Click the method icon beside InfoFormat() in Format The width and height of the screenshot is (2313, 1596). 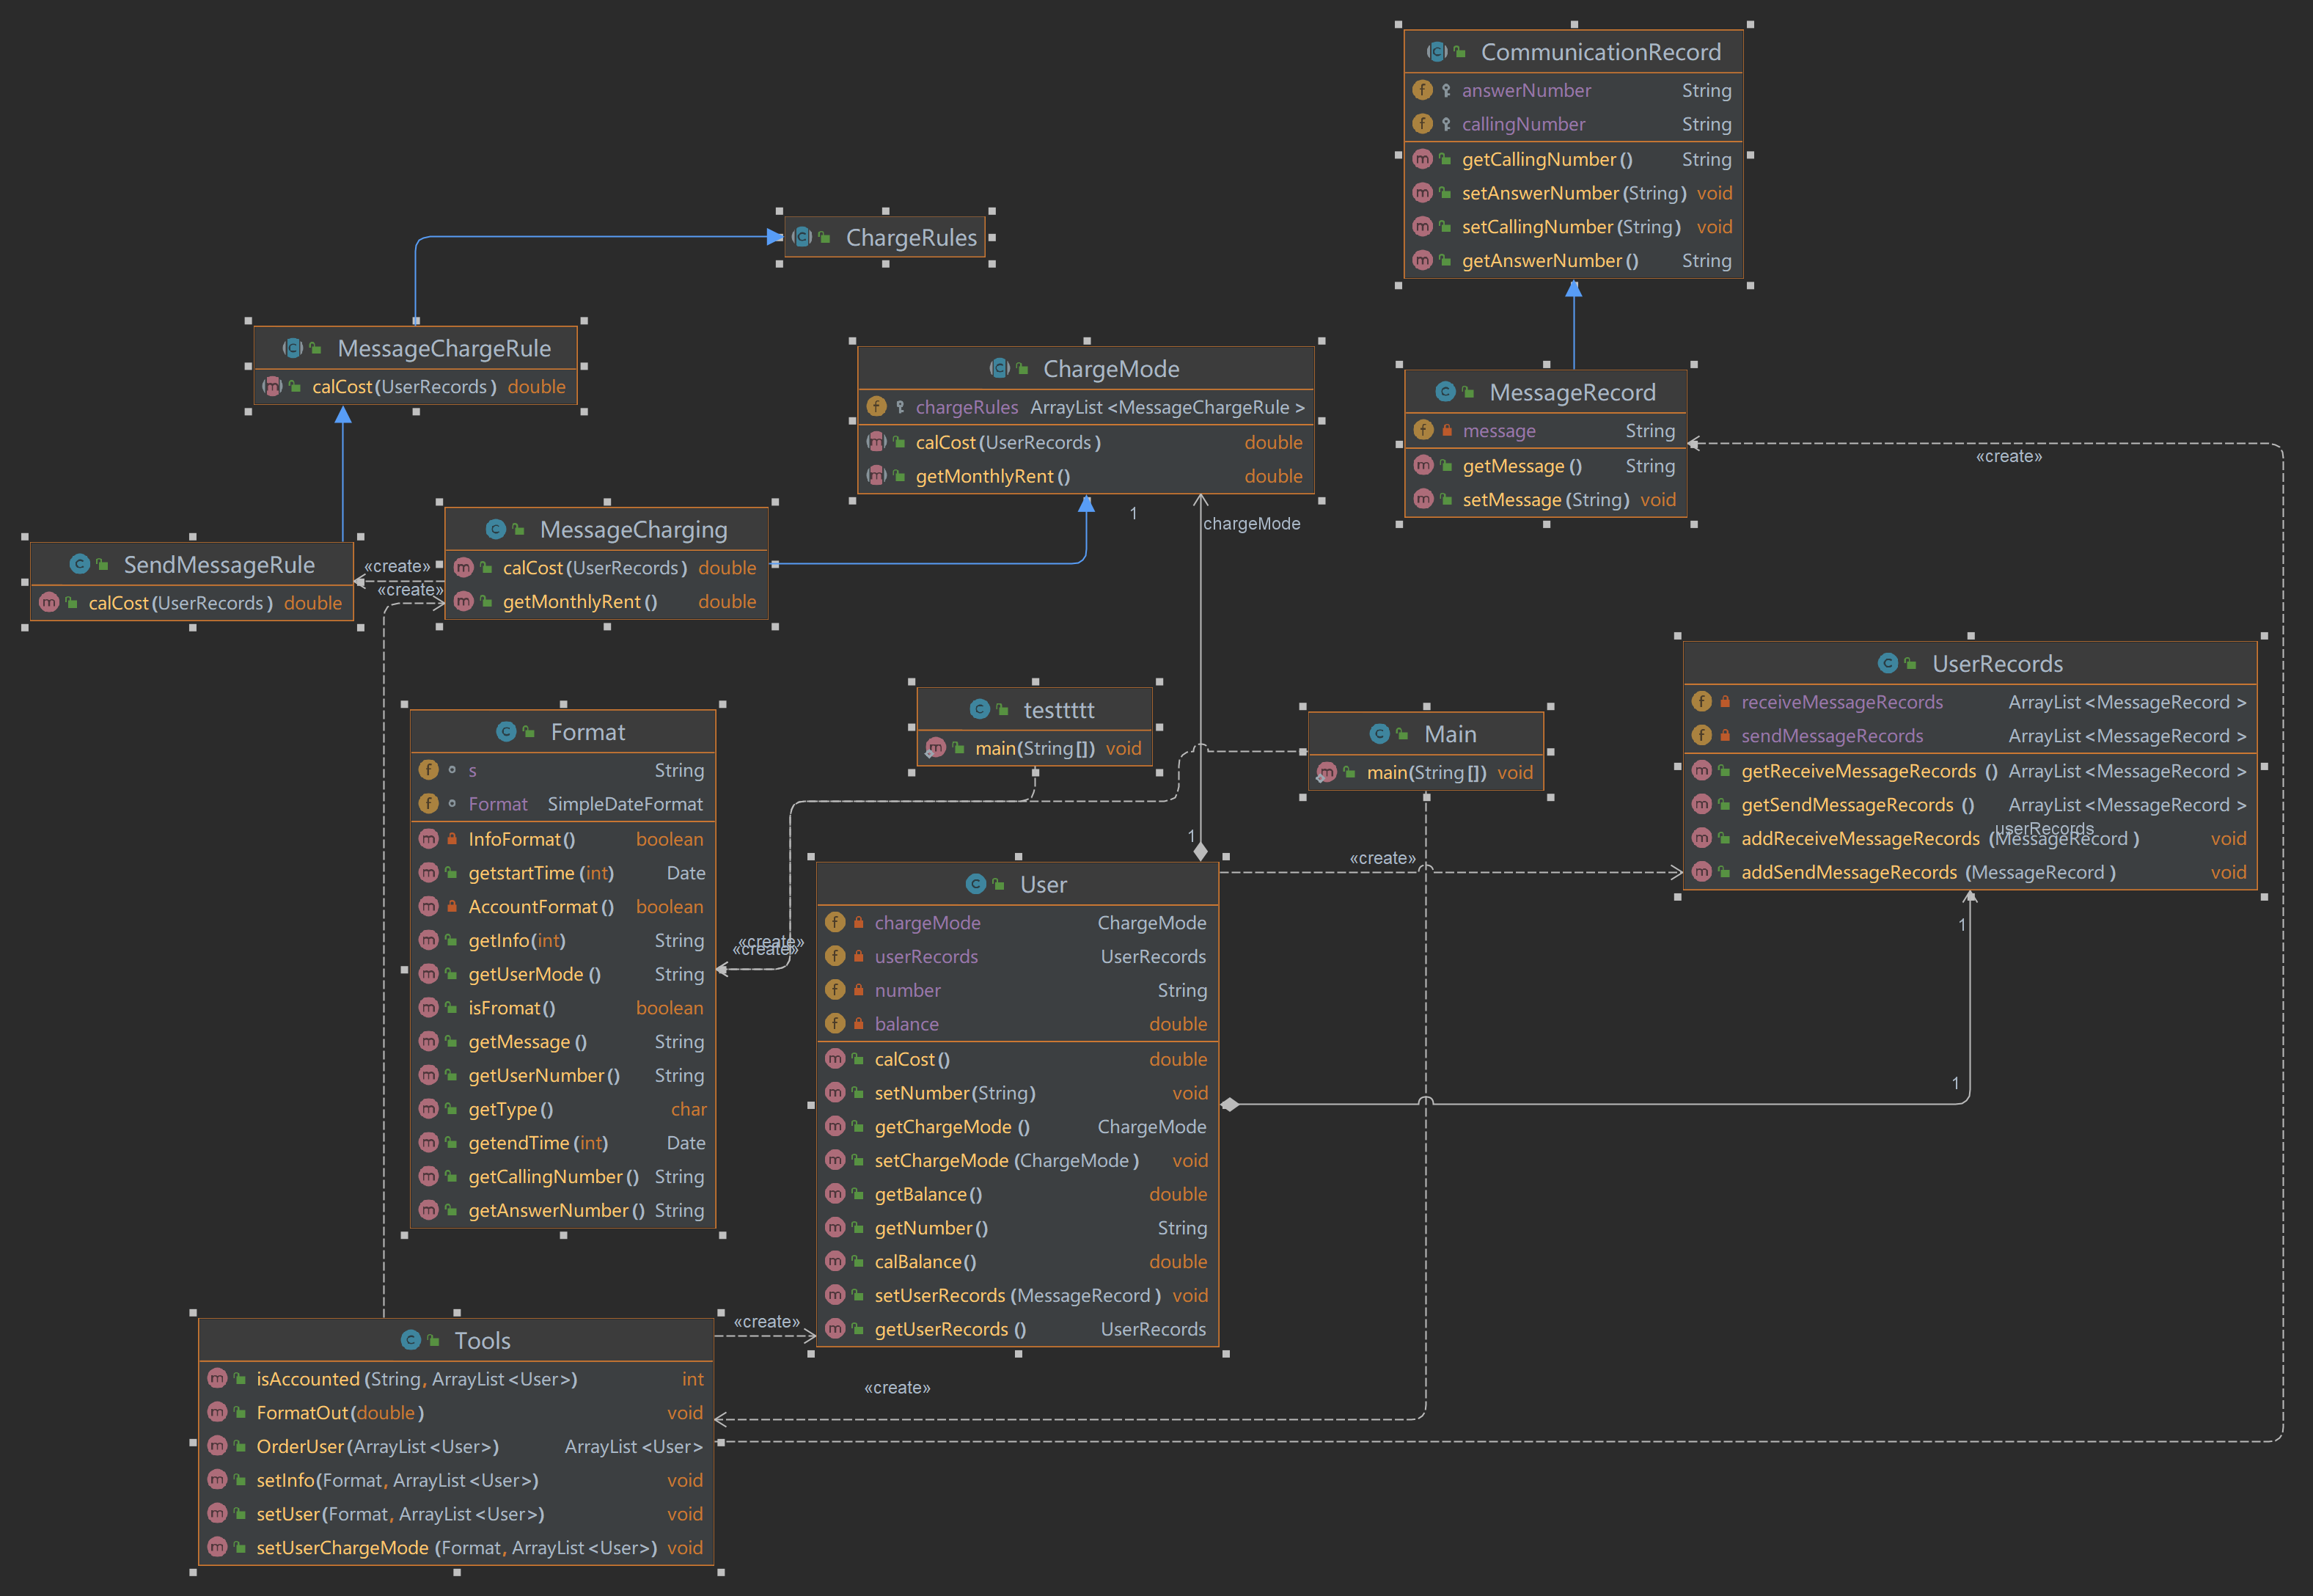tap(429, 838)
